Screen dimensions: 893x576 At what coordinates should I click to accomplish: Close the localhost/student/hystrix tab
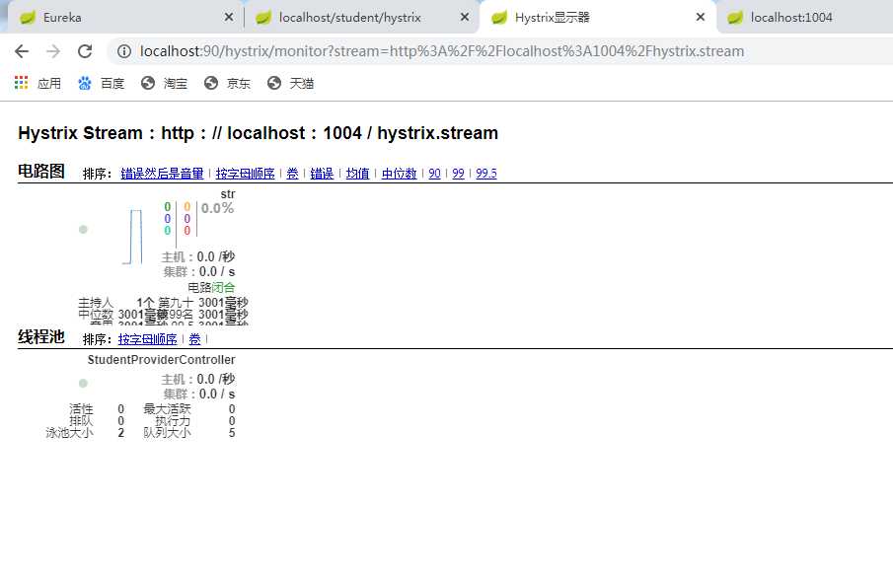click(x=465, y=17)
